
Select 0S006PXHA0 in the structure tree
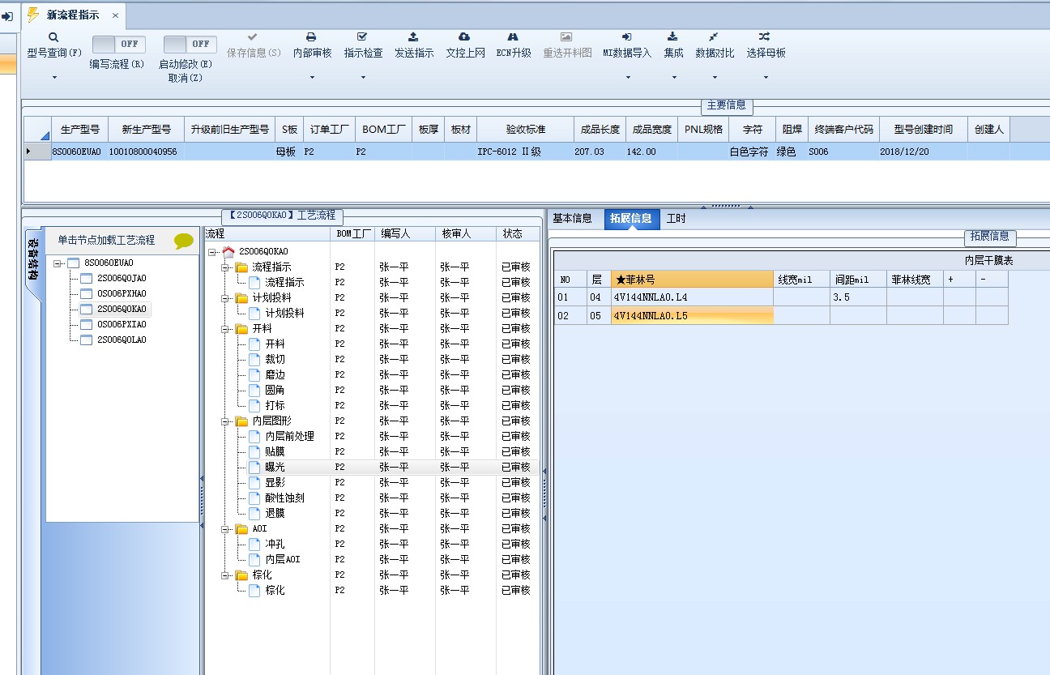122,294
